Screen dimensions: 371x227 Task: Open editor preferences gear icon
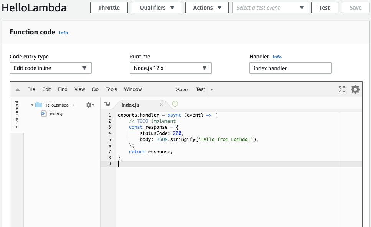coord(355,89)
